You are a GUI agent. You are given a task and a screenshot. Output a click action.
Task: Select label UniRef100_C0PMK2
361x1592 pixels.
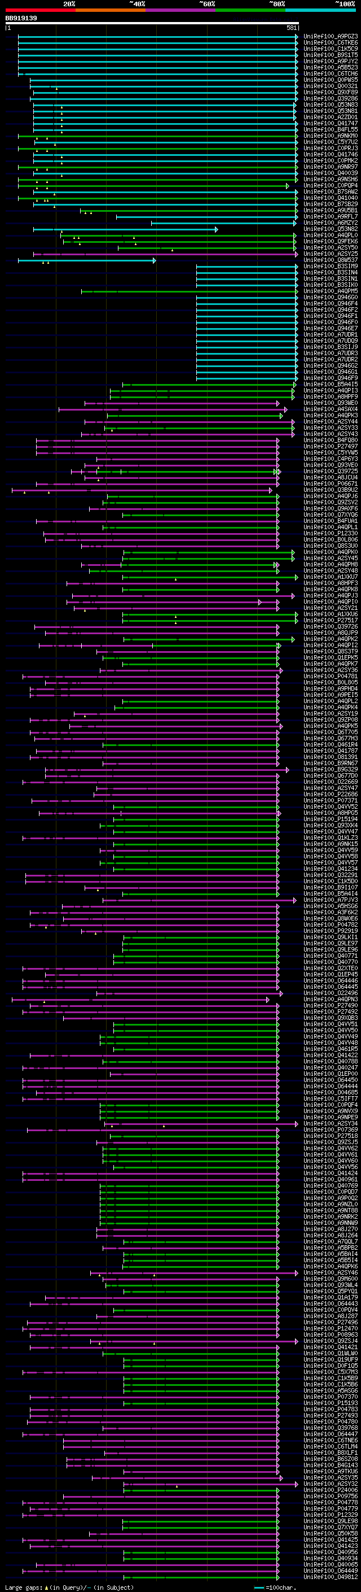(x=331, y=161)
